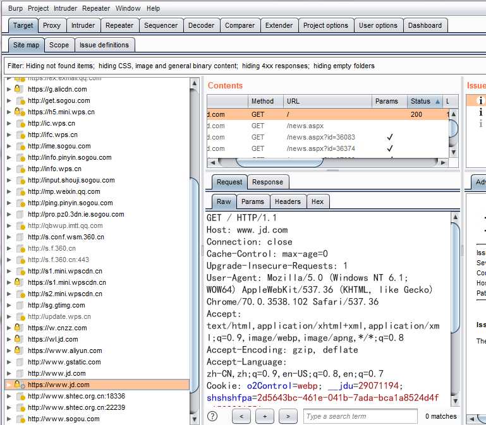Click the page icon of http://get.sogou.com
The height and width of the screenshot is (425, 486).
[x=20, y=100]
